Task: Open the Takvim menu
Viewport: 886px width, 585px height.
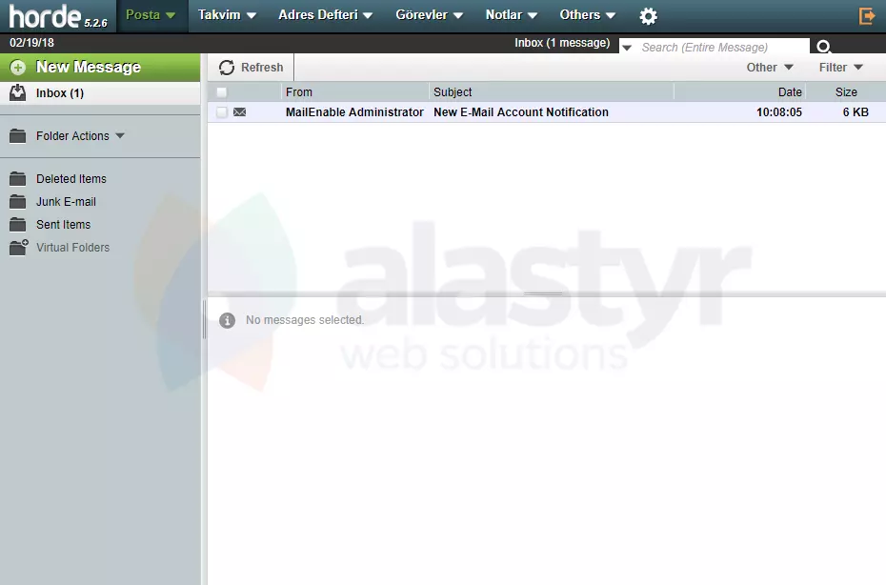Action: click(x=227, y=15)
